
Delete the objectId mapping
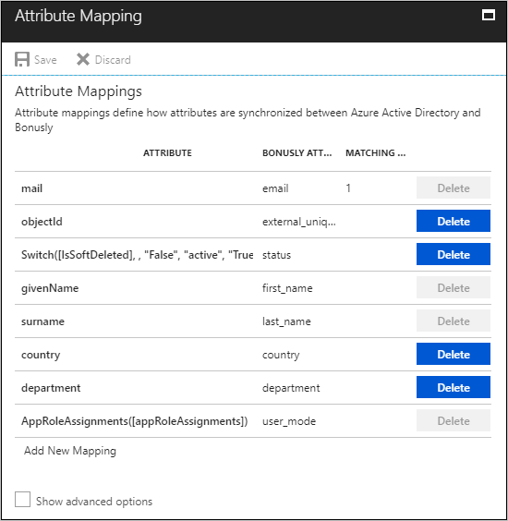[454, 221]
